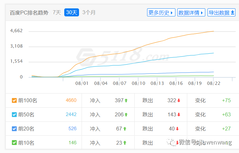Screen dimensions: 239x153
Task: Click green up arrow next to 206
Action: (x=126, y=114)
